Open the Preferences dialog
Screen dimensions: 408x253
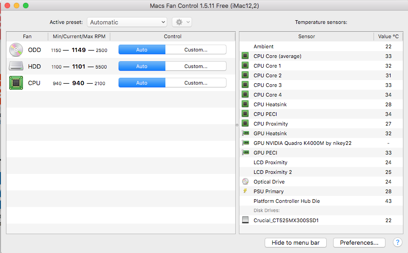click(359, 242)
